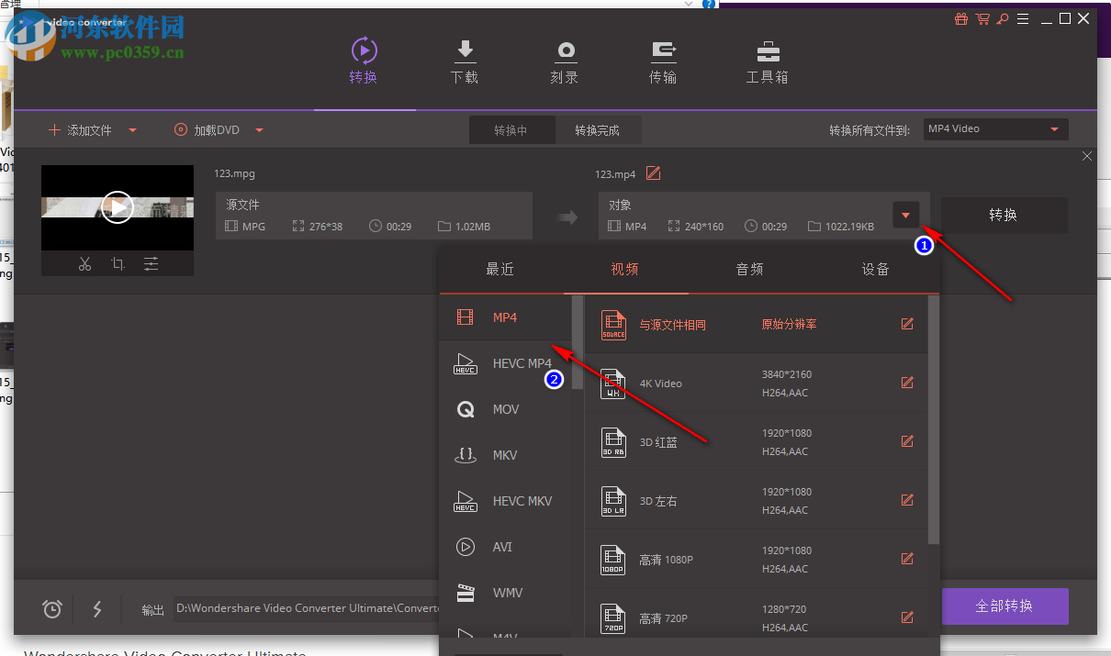Screen dimensions: 1111x656
Task: Expand the 添加文件 dropdown arrow
Action: click(132, 129)
